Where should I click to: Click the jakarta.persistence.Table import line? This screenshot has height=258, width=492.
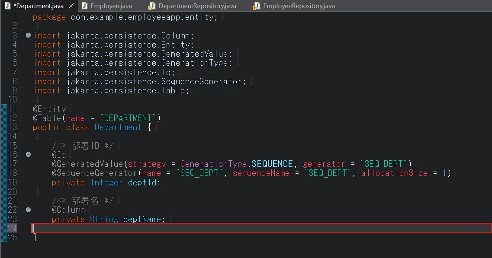[x=111, y=91]
